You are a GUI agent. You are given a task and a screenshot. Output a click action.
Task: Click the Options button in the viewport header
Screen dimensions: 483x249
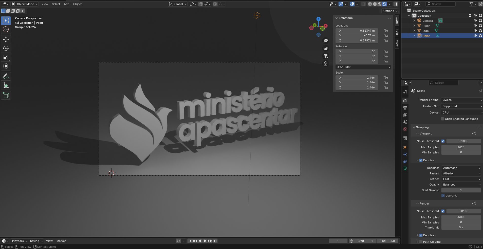pos(390,11)
